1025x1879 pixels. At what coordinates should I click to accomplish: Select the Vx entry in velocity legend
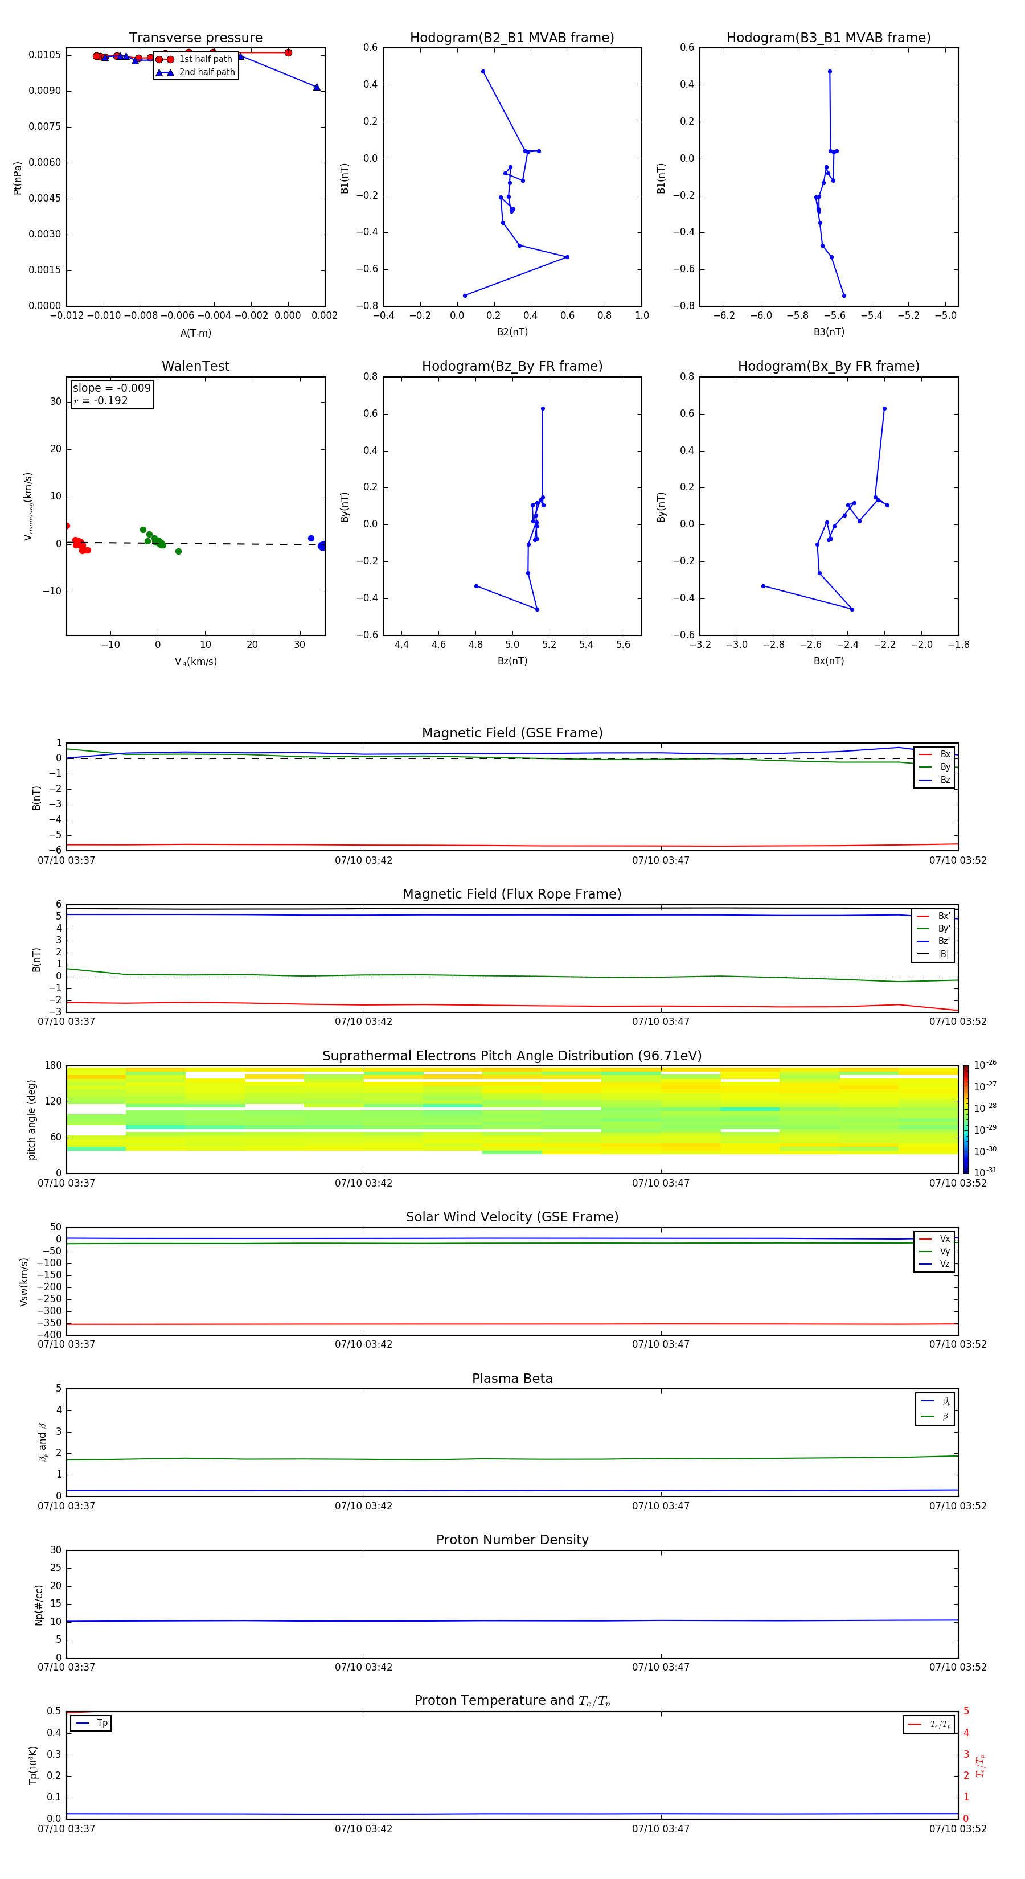pos(934,1238)
